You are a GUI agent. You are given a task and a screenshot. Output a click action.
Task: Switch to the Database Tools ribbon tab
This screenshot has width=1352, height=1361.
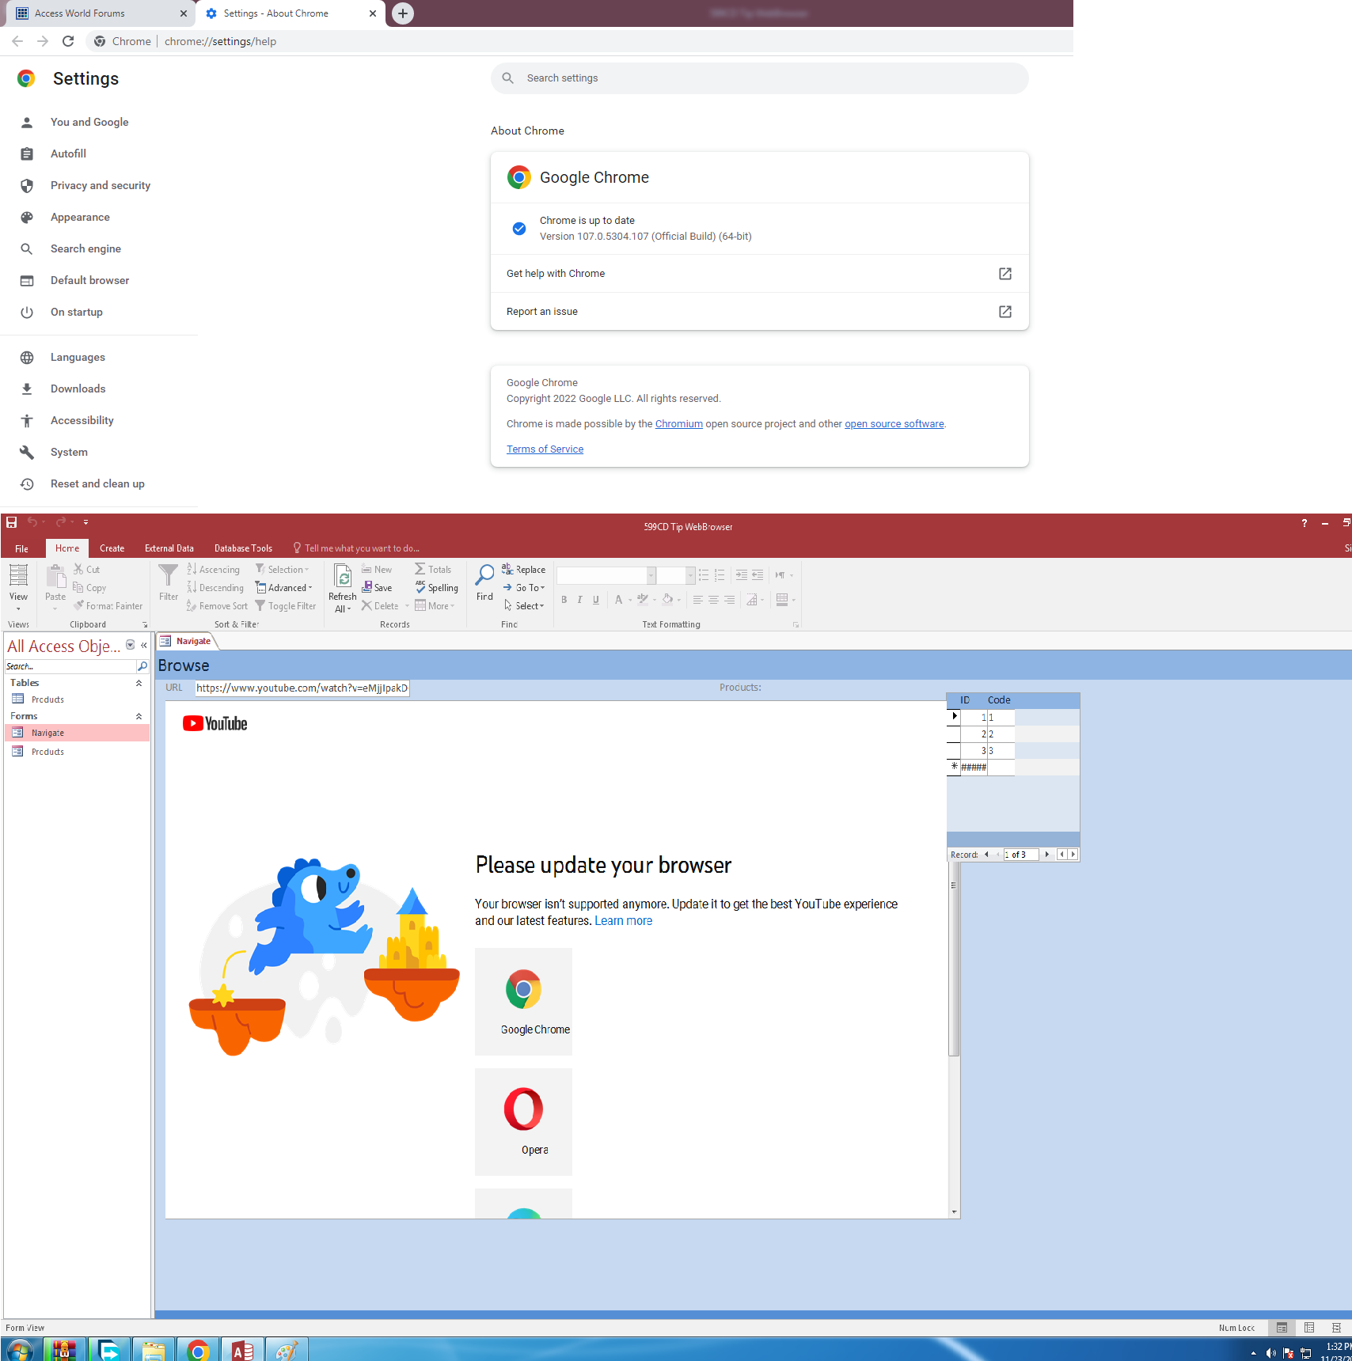point(243,548)
